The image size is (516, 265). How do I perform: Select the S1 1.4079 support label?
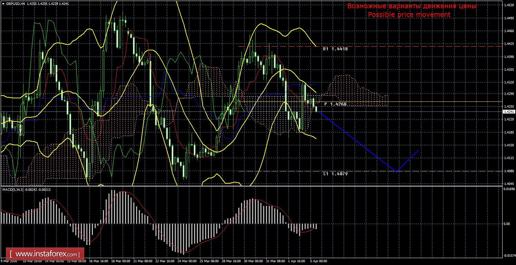point(335,174)
